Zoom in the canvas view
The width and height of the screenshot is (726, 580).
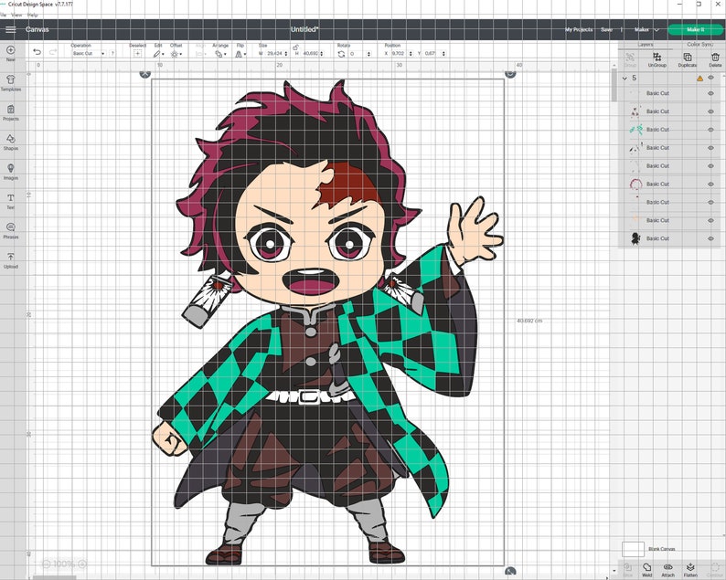click(82, 564)
